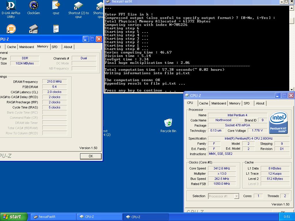Open About tab in left CPU-Z window

(68, 47)
